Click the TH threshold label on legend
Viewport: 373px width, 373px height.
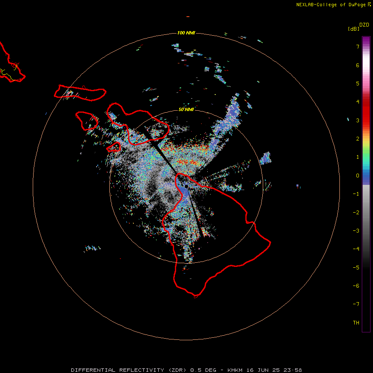pos(356,323)
